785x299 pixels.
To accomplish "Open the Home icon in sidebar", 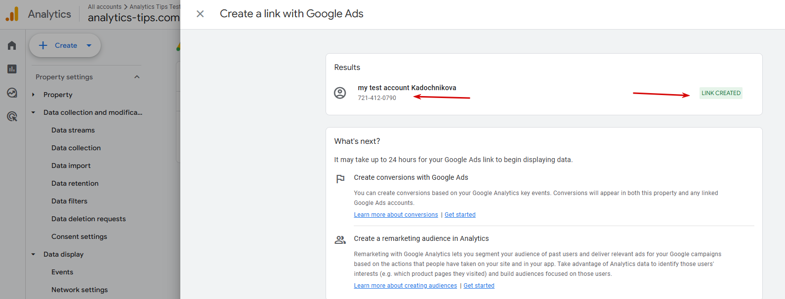I will click(12, 45).
